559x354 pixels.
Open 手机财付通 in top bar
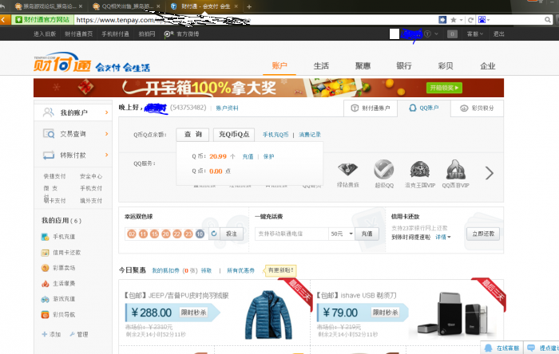pos(115,33)
